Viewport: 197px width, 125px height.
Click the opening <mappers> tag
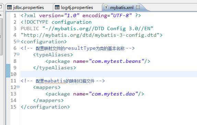coord(47,88)
